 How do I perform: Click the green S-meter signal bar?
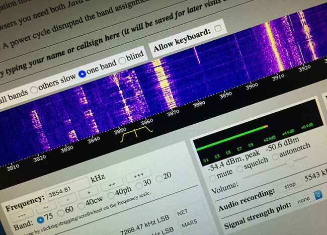tap(232, 137)
